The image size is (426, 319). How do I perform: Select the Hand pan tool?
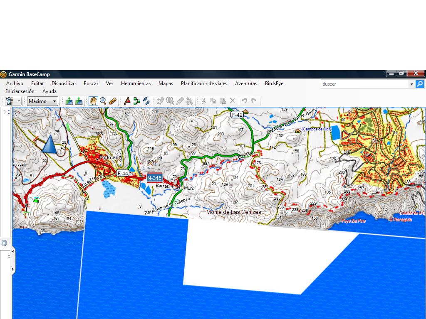click(93, 101)
